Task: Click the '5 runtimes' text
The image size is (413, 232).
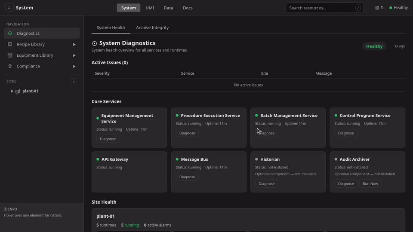Action: [106, 225]
